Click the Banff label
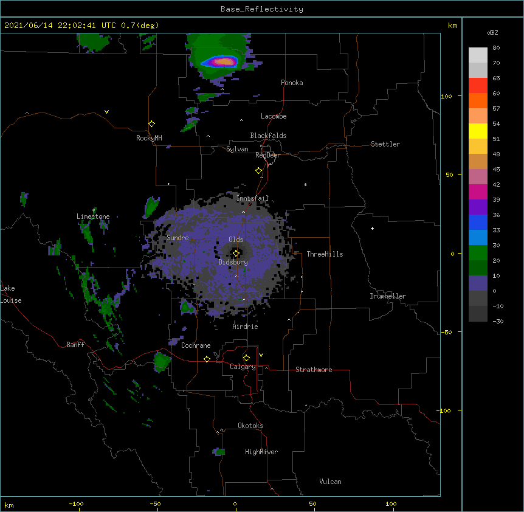The height and width of the screenshot is (512, 524). tap(75, 345)
